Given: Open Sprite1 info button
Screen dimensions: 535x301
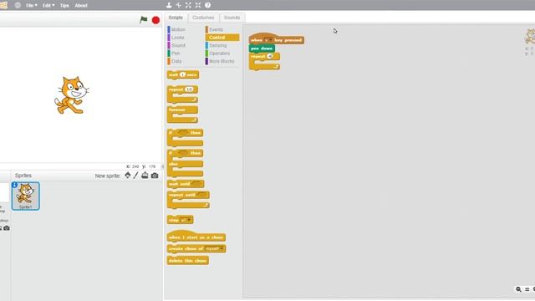Looking at the screenshot, I should pos(14,185).
